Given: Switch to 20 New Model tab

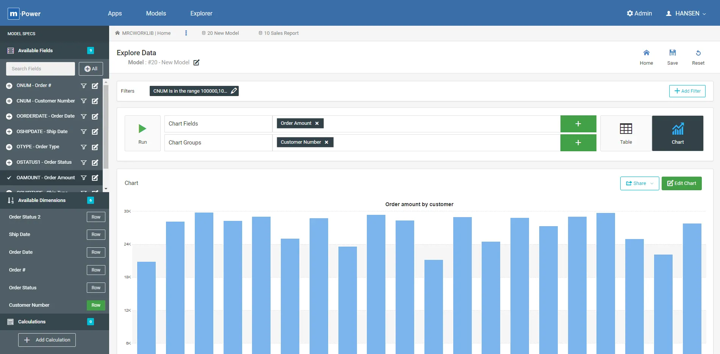Looking at the screenshot, I should [x=220, y=33].
